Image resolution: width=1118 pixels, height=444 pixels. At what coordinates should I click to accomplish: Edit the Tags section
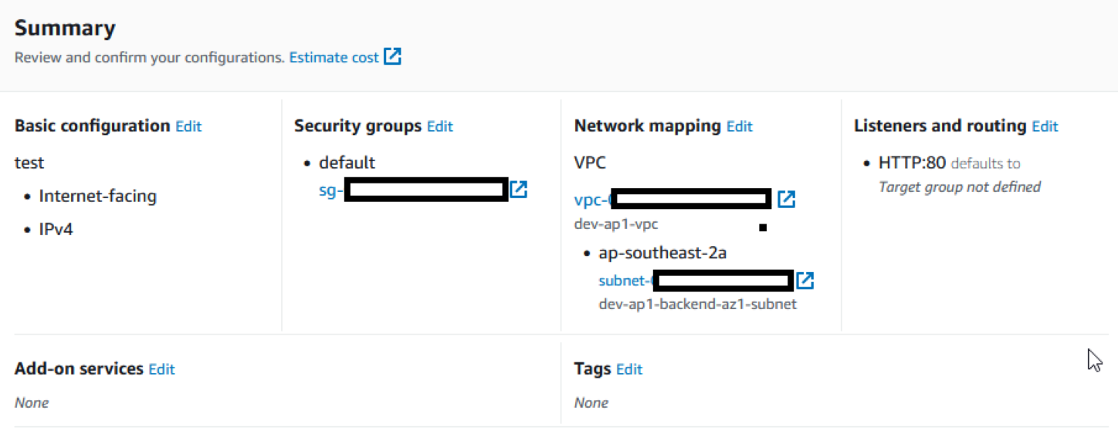(628, 369)
